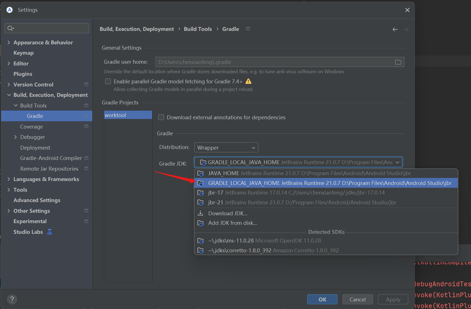Image resolution: width=471 pixels, height=309 pixels.
Task: Choose Add JDK from disk... option
Action: click(326, 223)
